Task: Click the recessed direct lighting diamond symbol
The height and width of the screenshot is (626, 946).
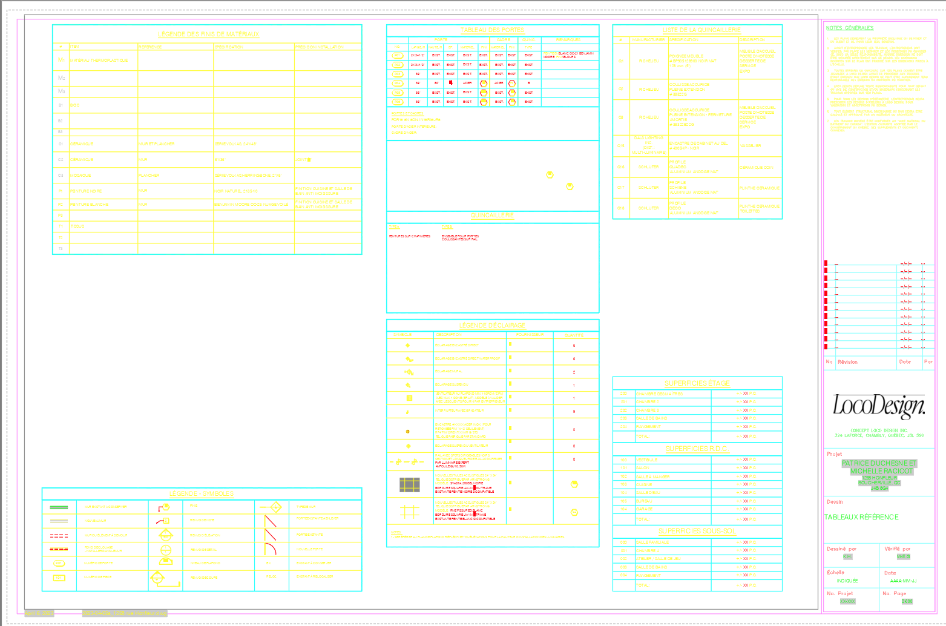Action: tap(407, 344)
